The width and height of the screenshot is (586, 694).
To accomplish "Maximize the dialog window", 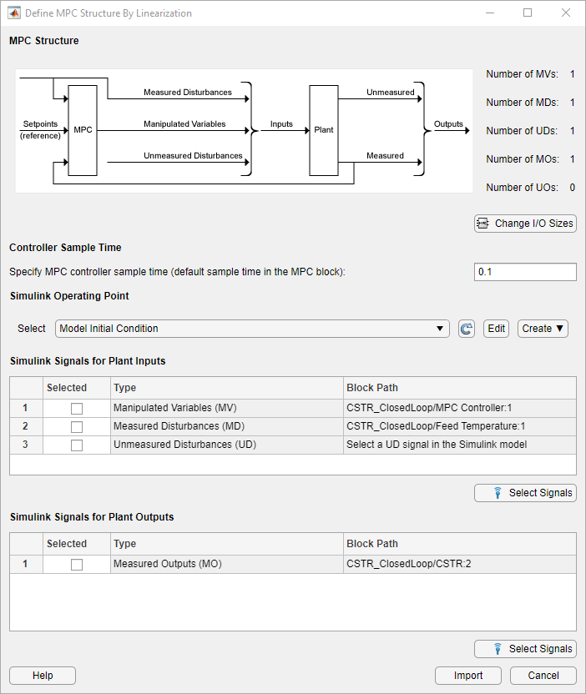I will pos(528,13).
